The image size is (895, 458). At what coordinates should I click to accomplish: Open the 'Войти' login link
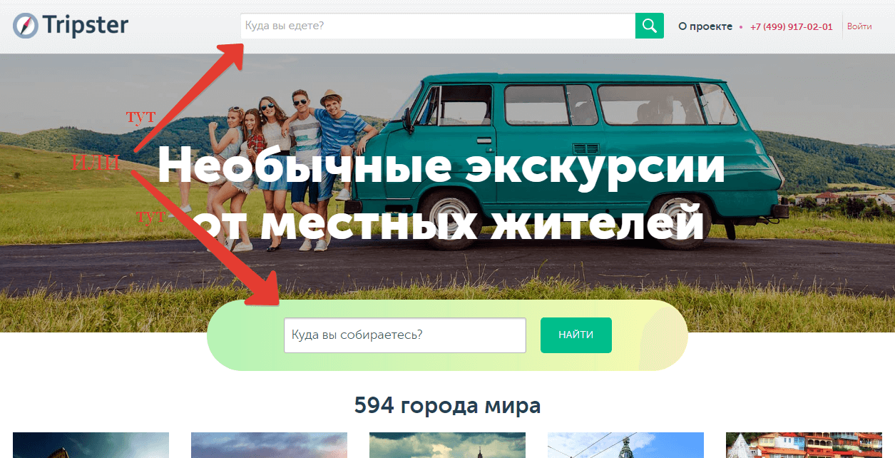tap(859, 26)
